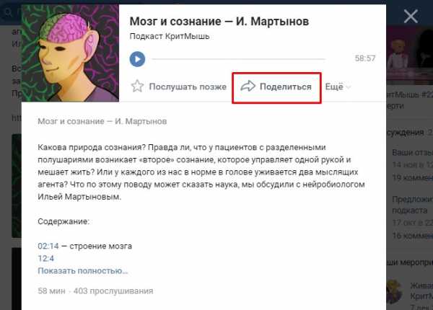
Task: Open Подкаст КритМышь author link
Action: click(x=170, y=36)
